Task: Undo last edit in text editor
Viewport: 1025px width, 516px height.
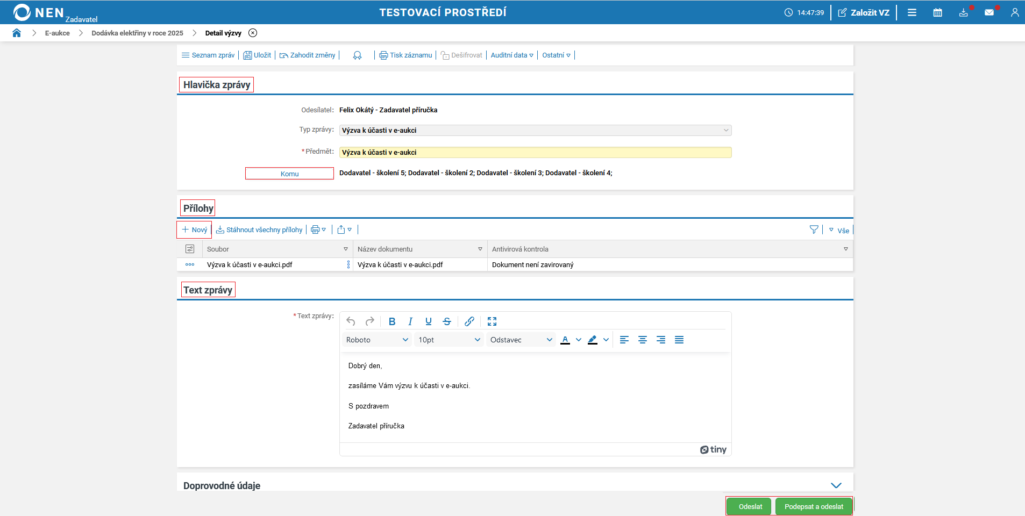Action: 351,321
